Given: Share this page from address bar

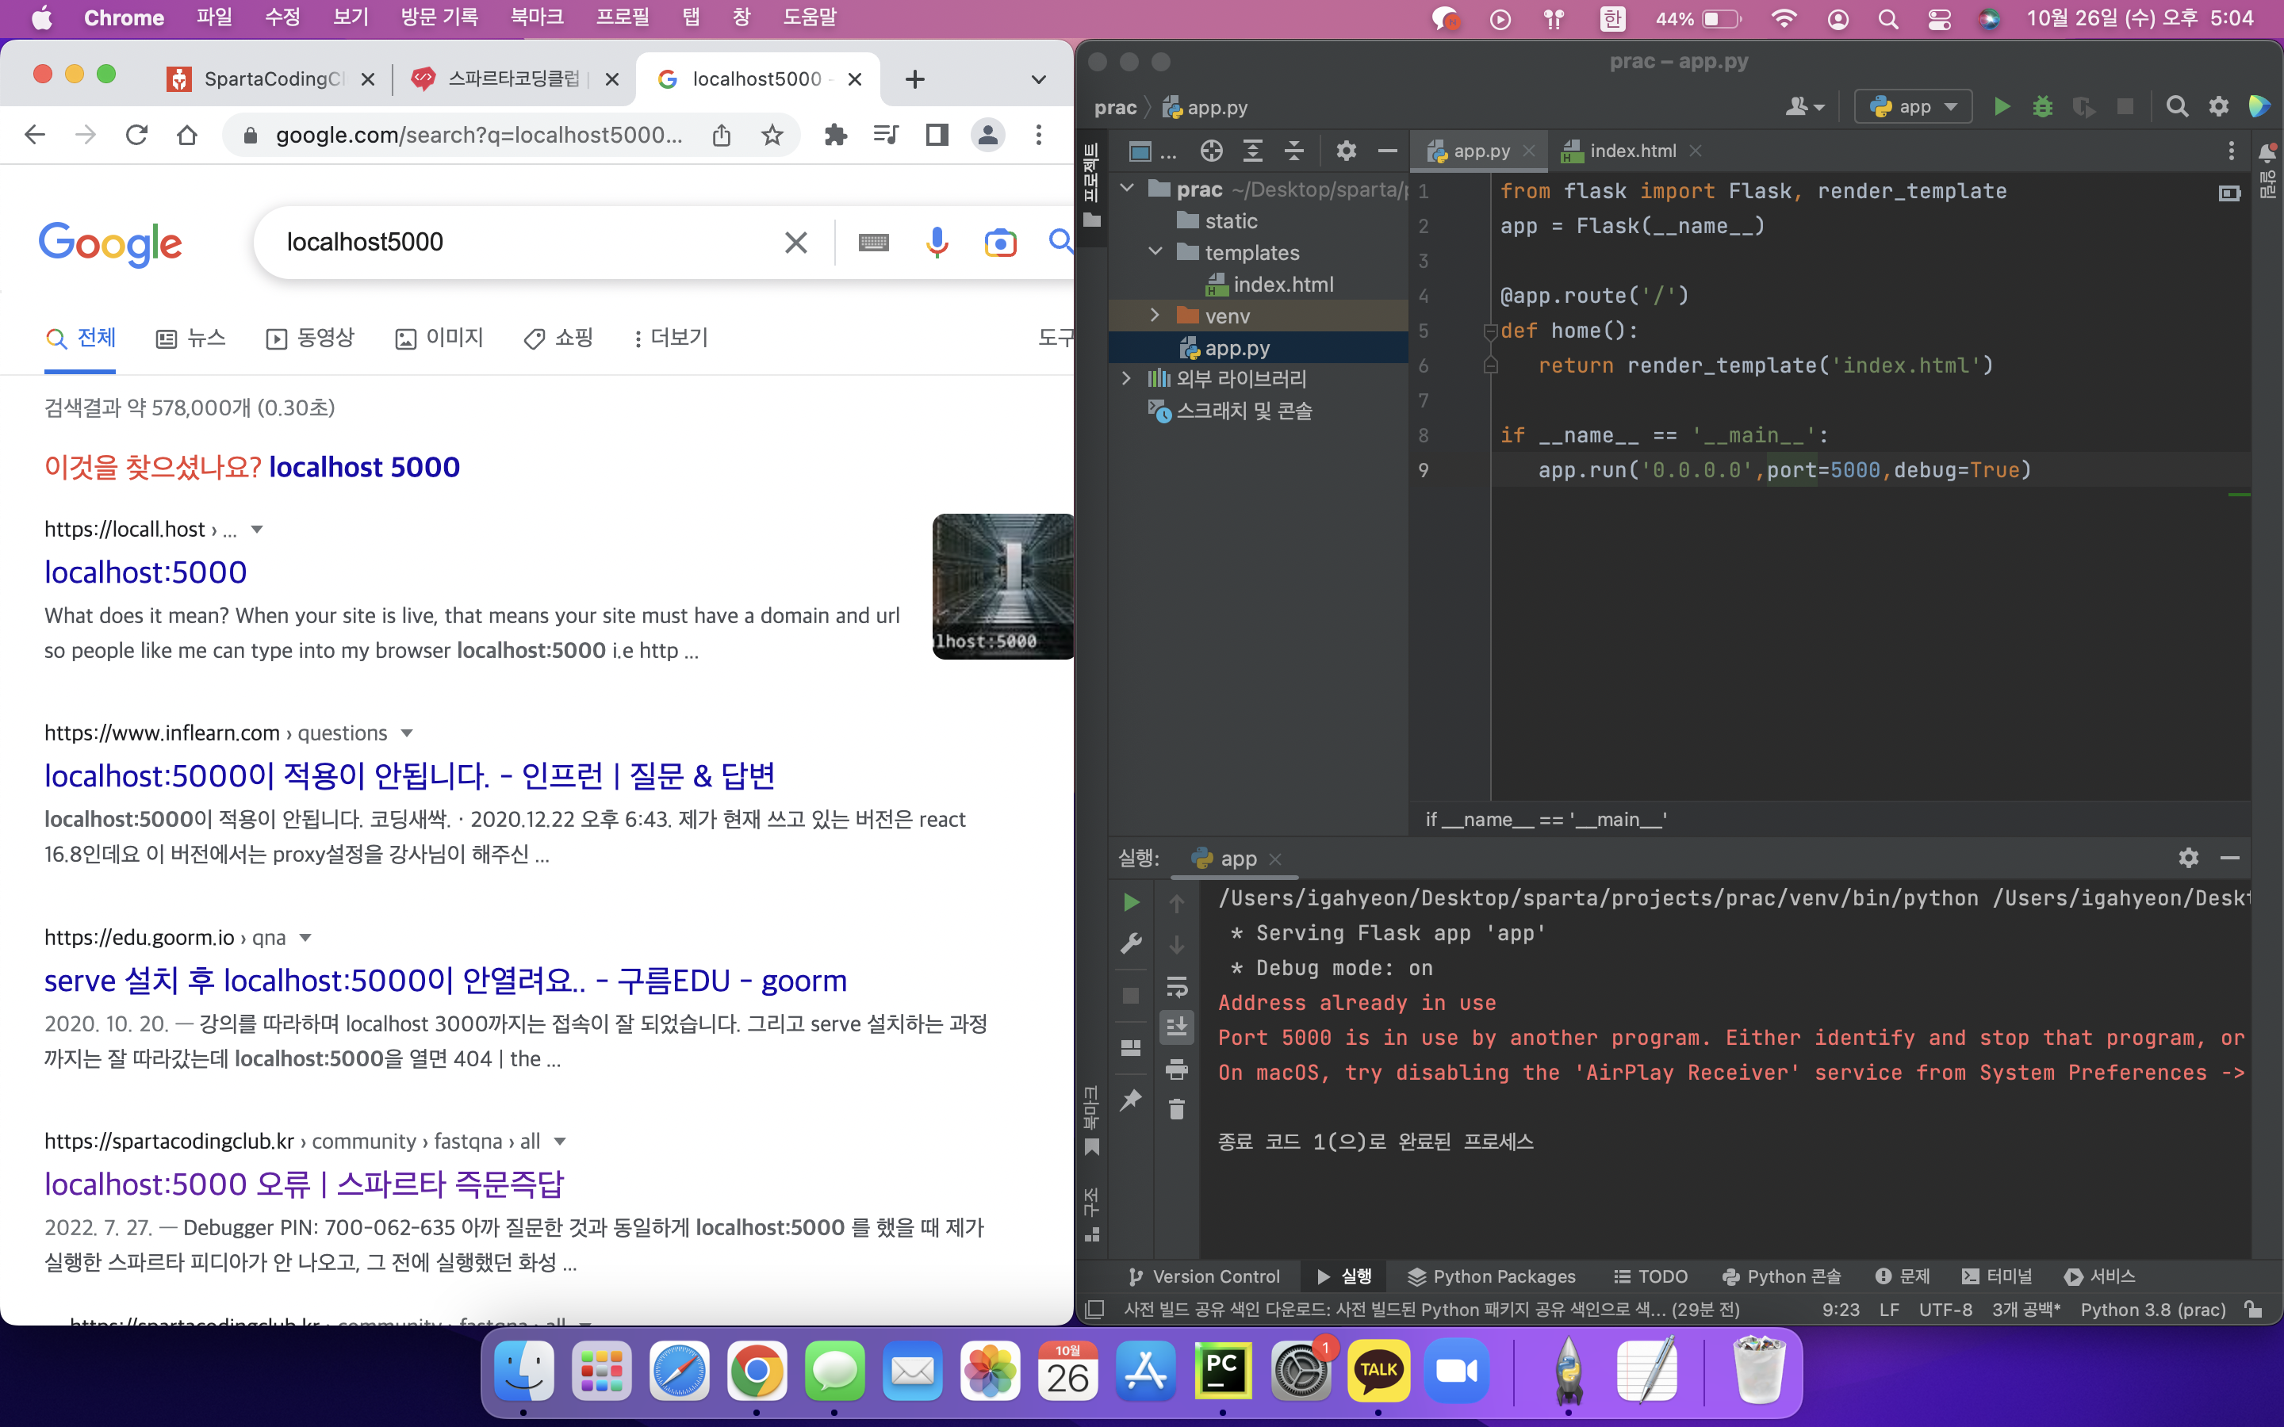Looking at the screenshot, I should coord(722,135).
